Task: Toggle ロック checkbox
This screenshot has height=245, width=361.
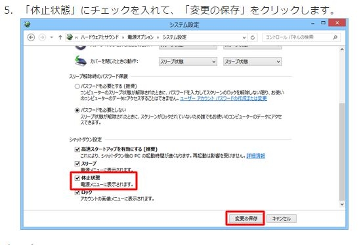Action: (x=77, y=193)
